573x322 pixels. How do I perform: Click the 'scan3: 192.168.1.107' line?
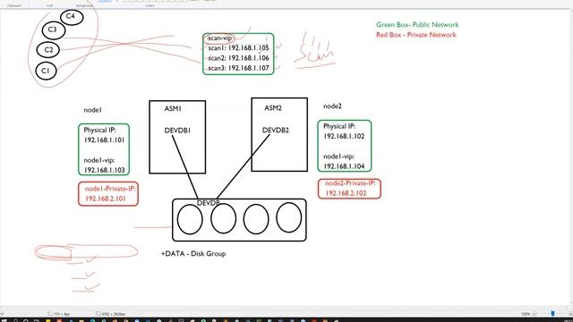pos(238,68)
